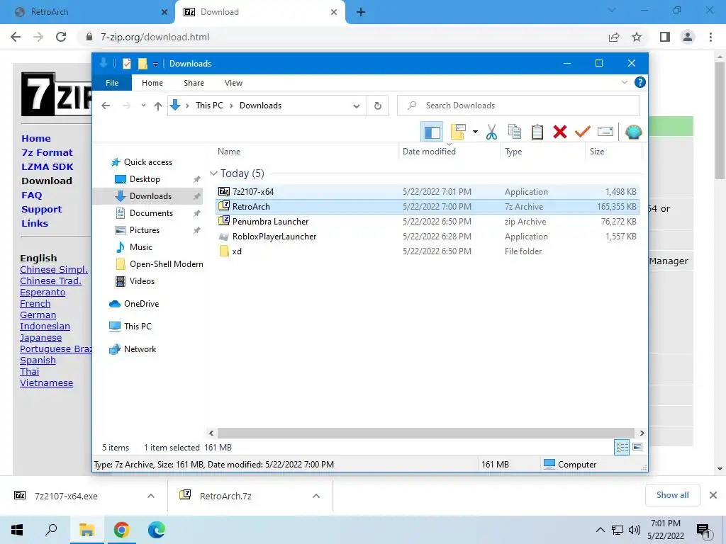Select the RetroArch 7z archive file
Screen dimensions: 726x544
click(428, 206)
